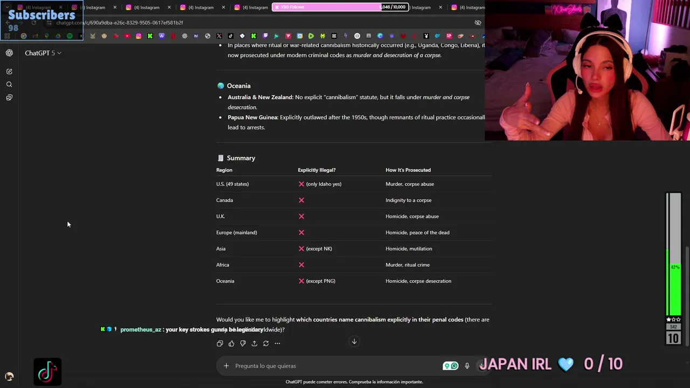Share the response via share icon

click(x=254, y=343)
